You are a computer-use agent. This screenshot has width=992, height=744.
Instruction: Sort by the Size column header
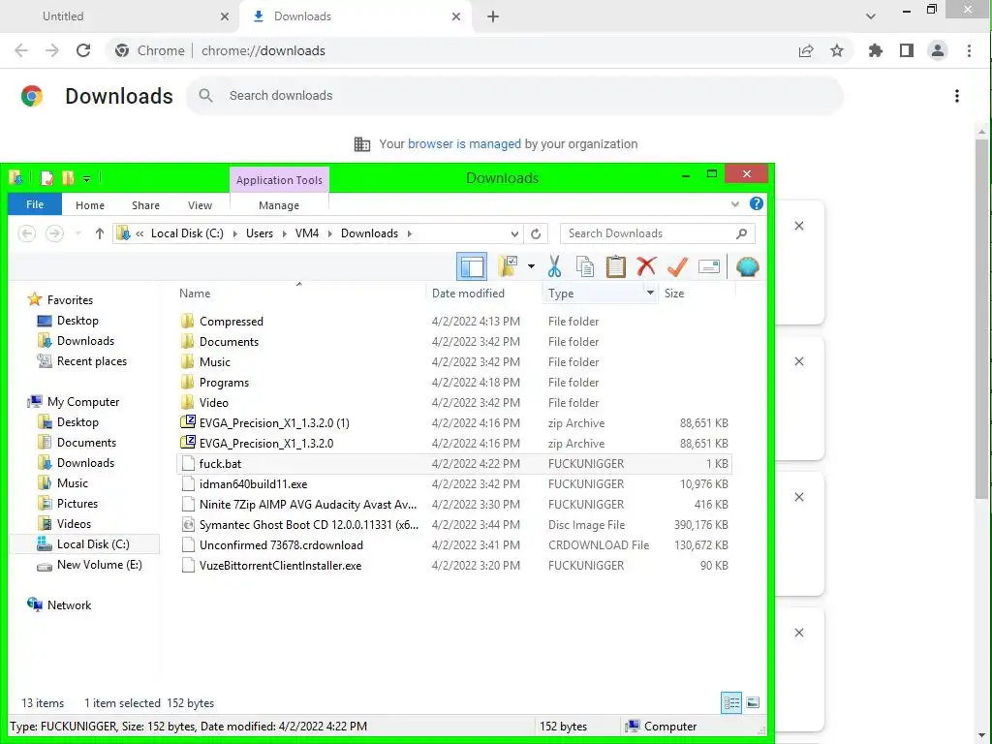[696, 293]
